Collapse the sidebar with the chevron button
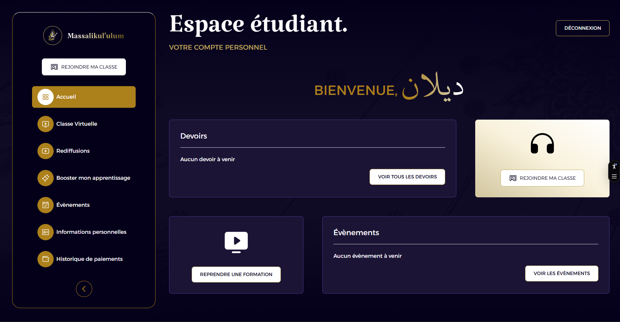This screenshot has height=322, width=620. (x=84, y=289)
